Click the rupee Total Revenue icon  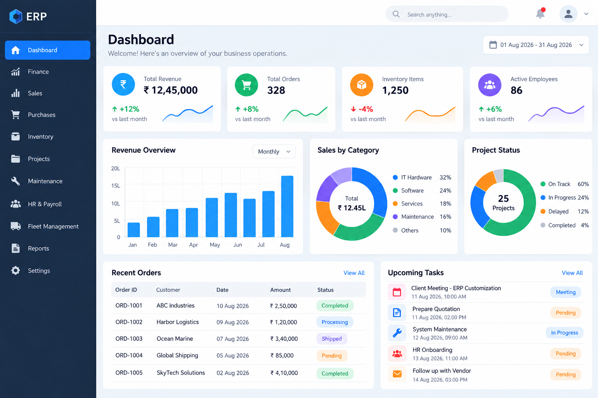tap(123, 84)
